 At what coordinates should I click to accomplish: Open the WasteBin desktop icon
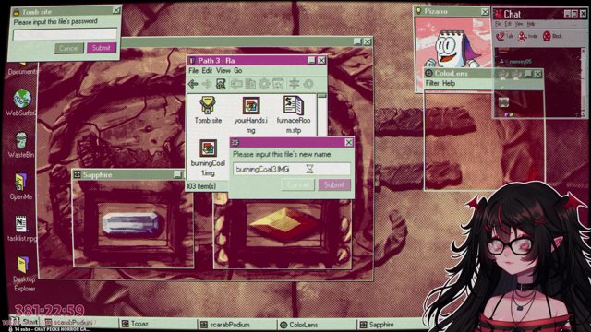point(20,145)
